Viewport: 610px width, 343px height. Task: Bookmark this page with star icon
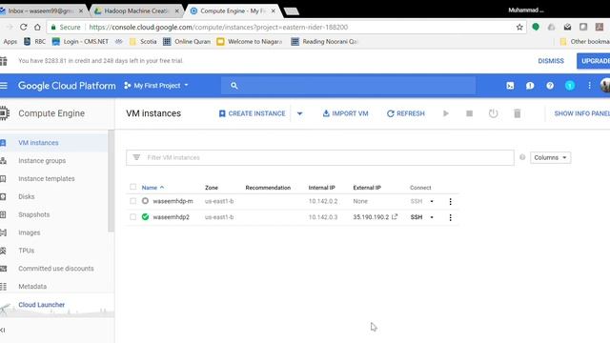(x=519, y=27)
